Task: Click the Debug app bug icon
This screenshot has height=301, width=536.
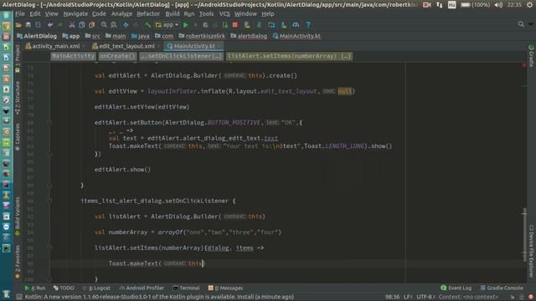Action: pyautogui.click(x=205, y=25)
